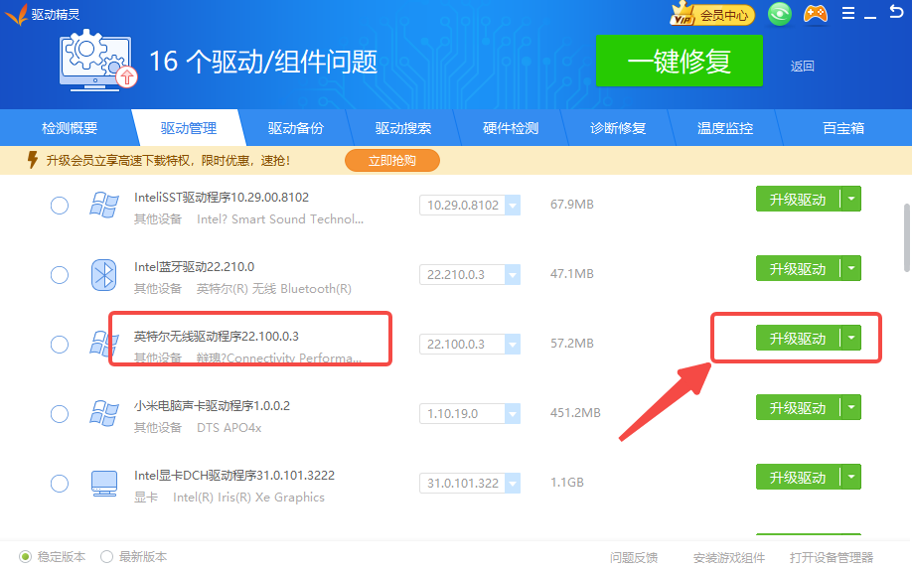
Task: Select the 最新版本 radio option
Action: pyautogui.click(x=107, y=557)
